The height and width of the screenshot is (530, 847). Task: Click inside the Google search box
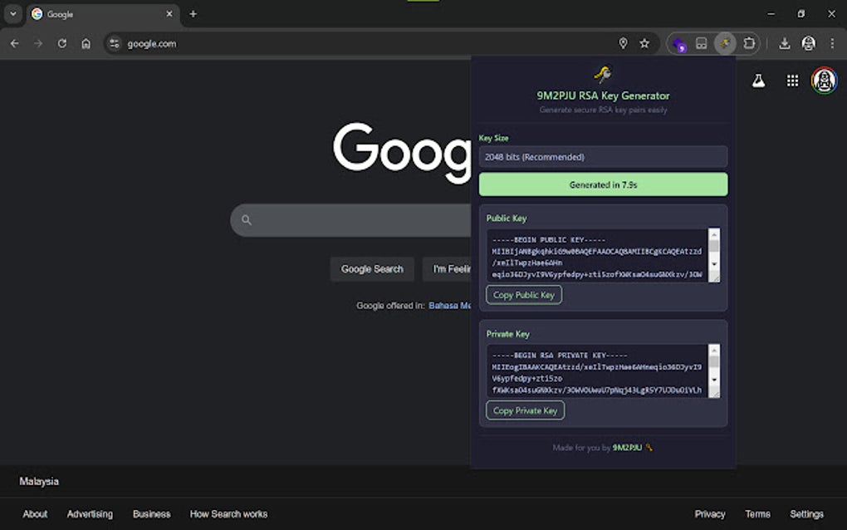349,219
